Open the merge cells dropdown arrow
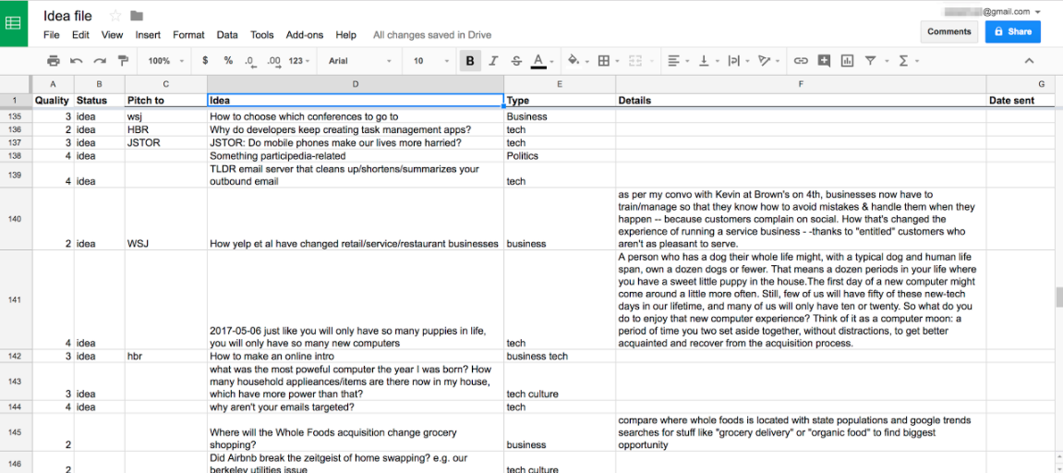Viewport: 1063px width, 473px height. tap(654, 61)
